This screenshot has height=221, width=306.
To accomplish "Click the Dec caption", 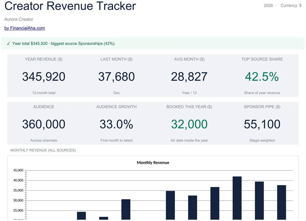I will click(117, 93).
